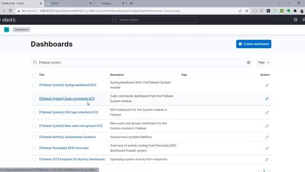This screenshot has width=305, height=172.
Task: Edit Endpoint OS Activity Dashboard row
Action: click(x=267, y=159)
